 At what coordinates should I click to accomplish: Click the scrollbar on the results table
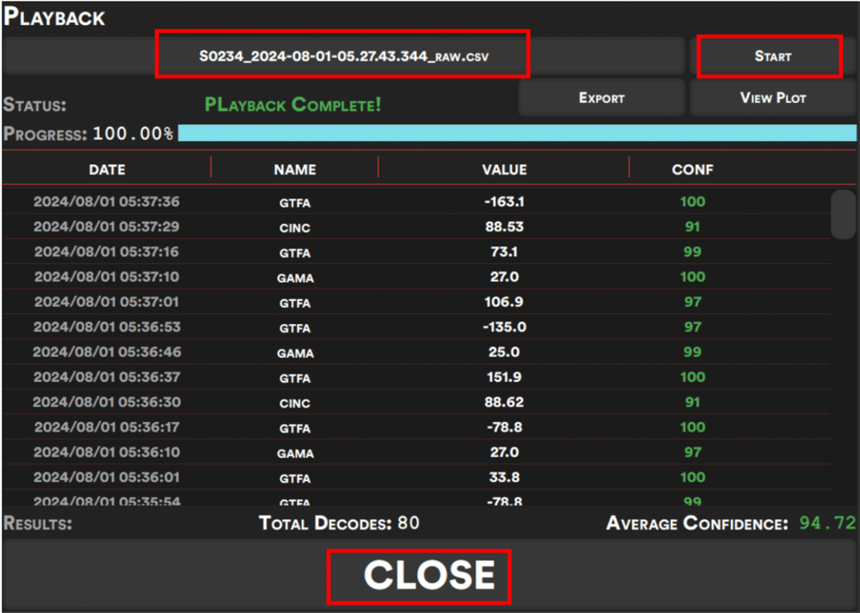(x=841, y=215)
